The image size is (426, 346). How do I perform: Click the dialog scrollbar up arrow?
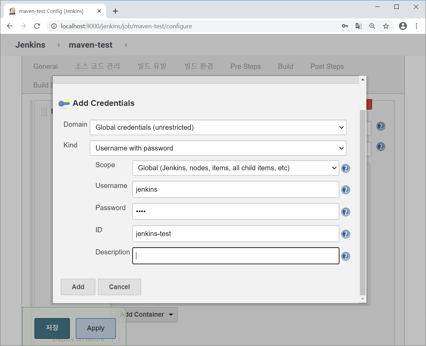[363, 79]
